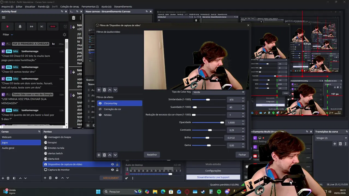Move the audio/video filter up

pyautogui.click(x=110, y=90)
